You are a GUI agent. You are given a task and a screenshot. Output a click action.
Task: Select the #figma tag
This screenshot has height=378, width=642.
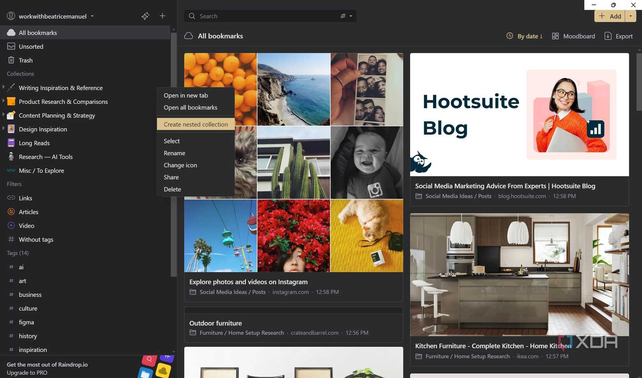26,322
